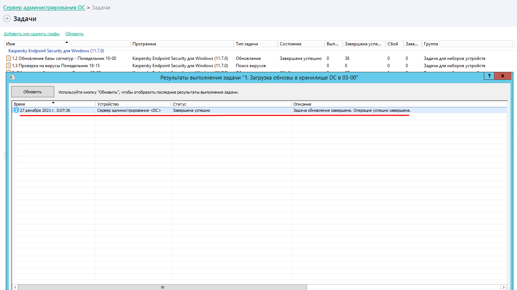Sort results by the Статус column header

coord(231,104)
